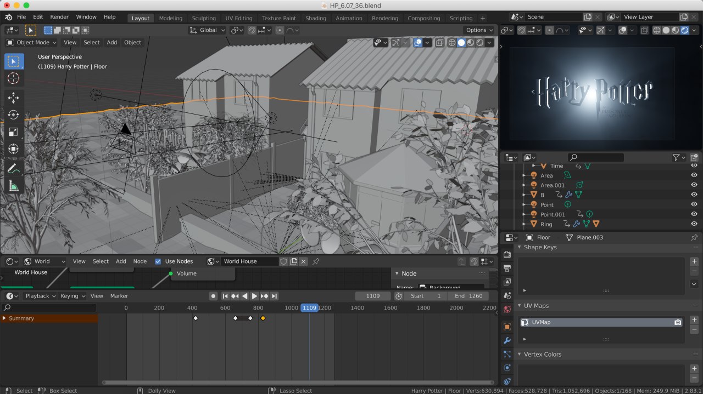
Task: Collapse the UV Maps panel
Action: tap(520, 306)
